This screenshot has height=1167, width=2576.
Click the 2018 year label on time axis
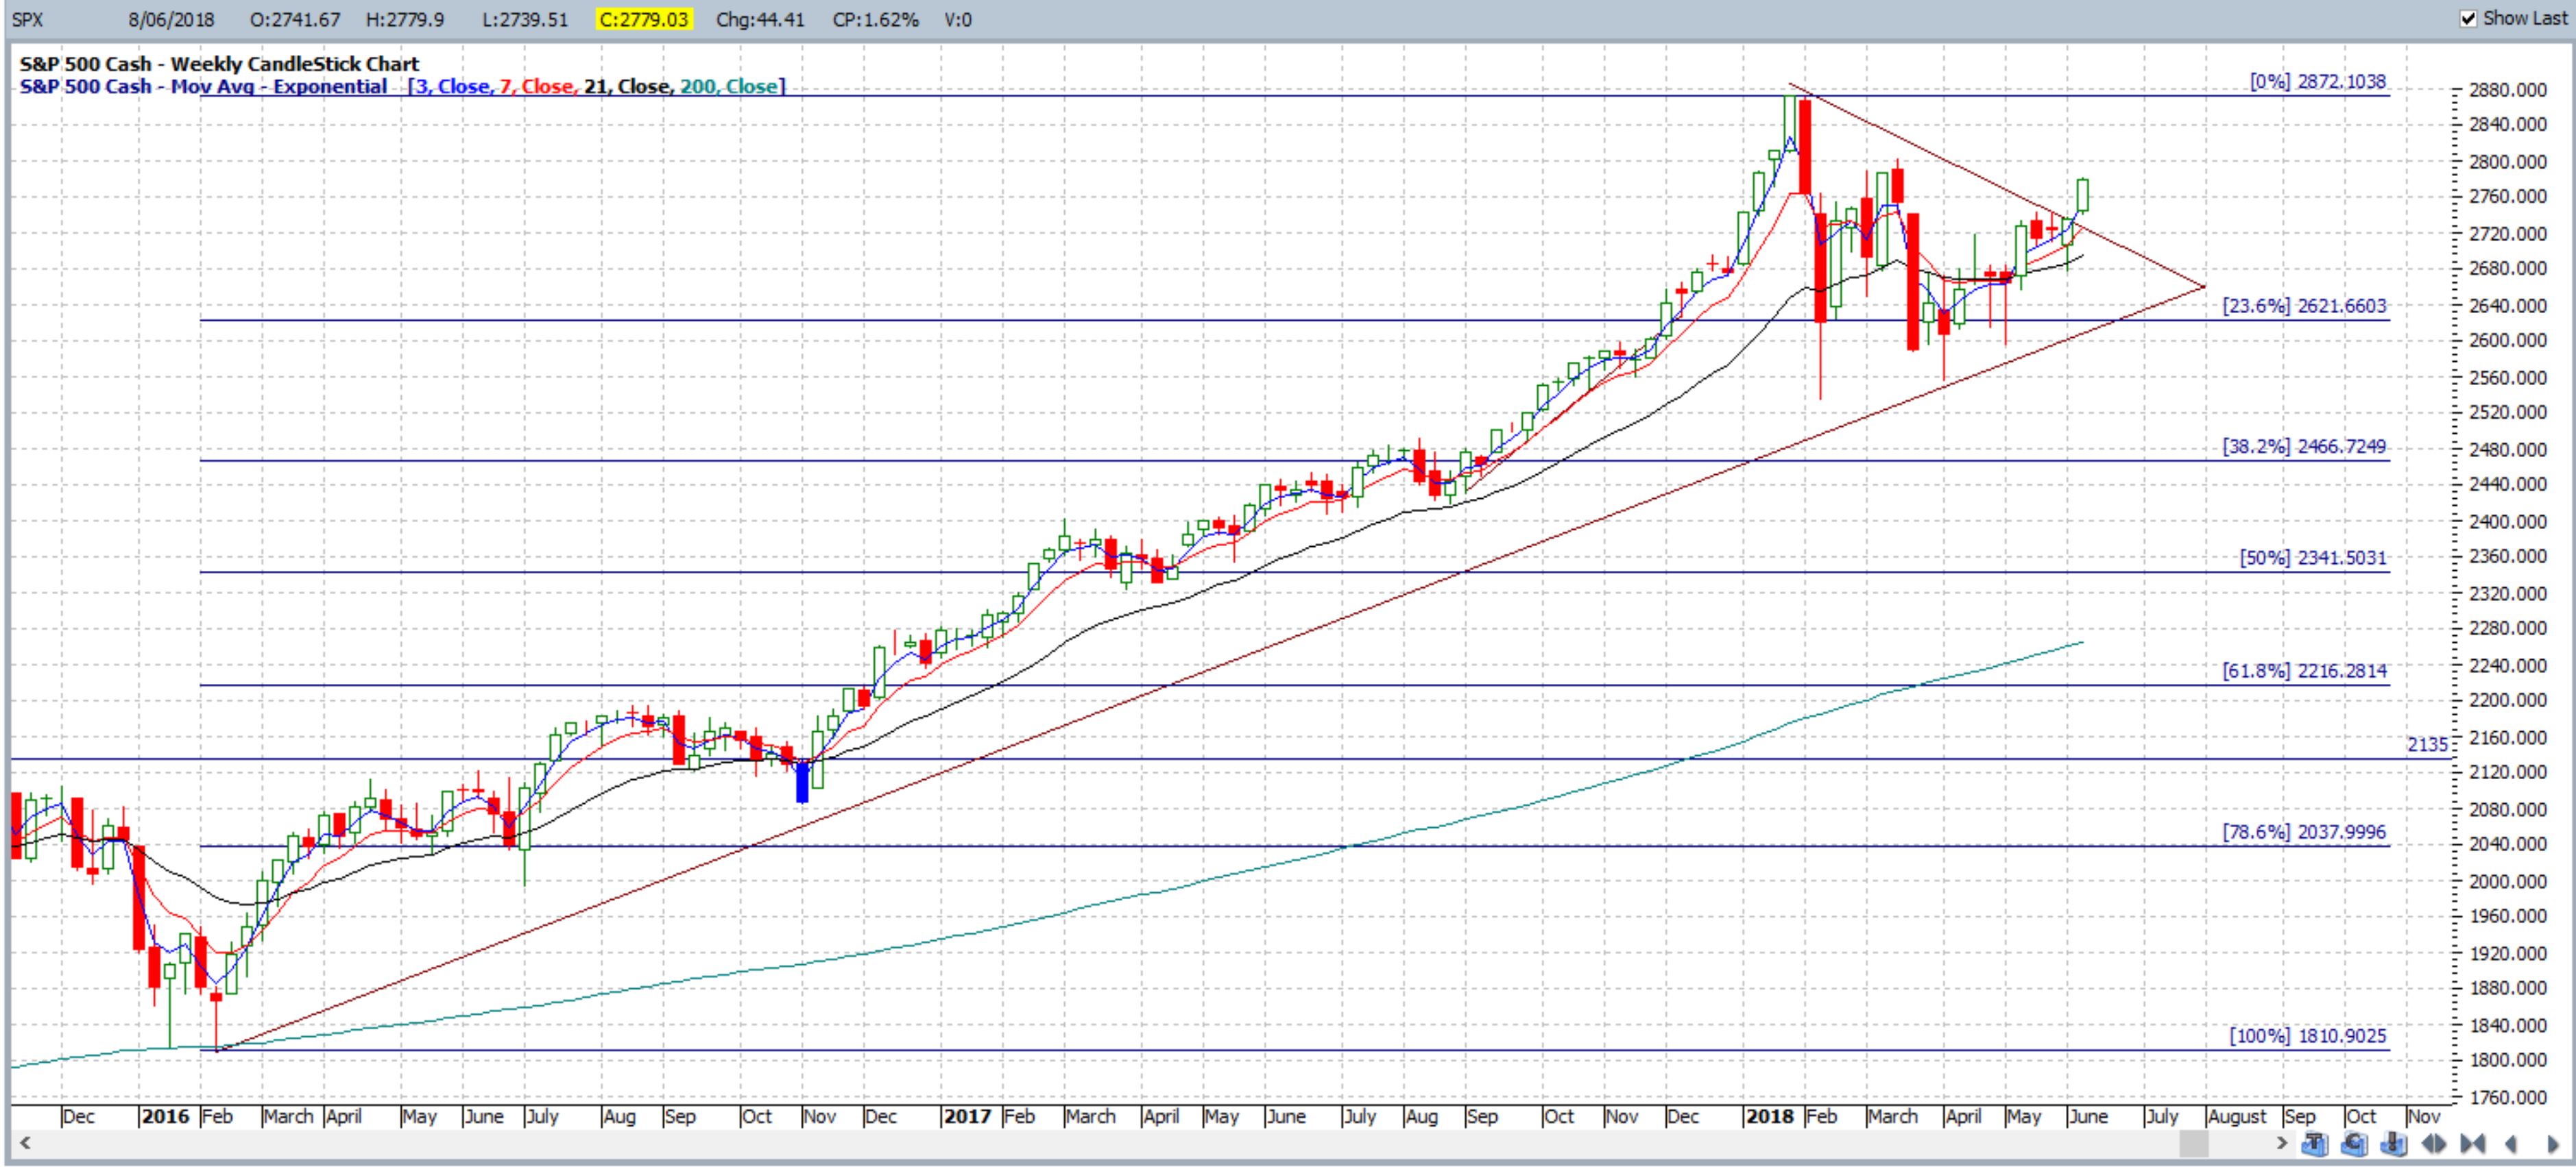tap(1770, 1116)
